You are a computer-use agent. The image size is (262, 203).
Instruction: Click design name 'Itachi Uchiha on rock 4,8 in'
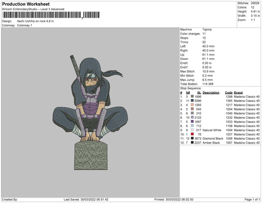pos(35,21)
